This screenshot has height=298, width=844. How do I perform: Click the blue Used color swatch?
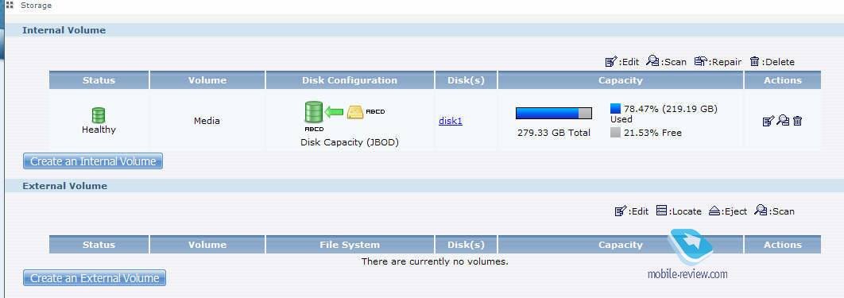[616, 109]
